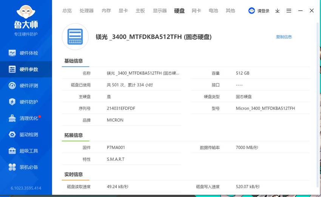This screenshot has width=321, height=197.
Task: Switch to the 显卡 tab
Action: [123, 11]
